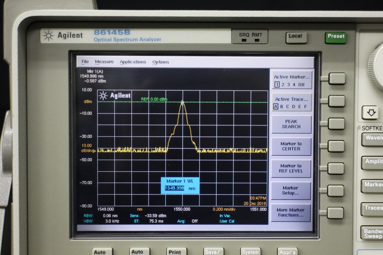Screen dimensions: 383x255
Task: Click the User Cal status text
Action: (x=227, y=221)
